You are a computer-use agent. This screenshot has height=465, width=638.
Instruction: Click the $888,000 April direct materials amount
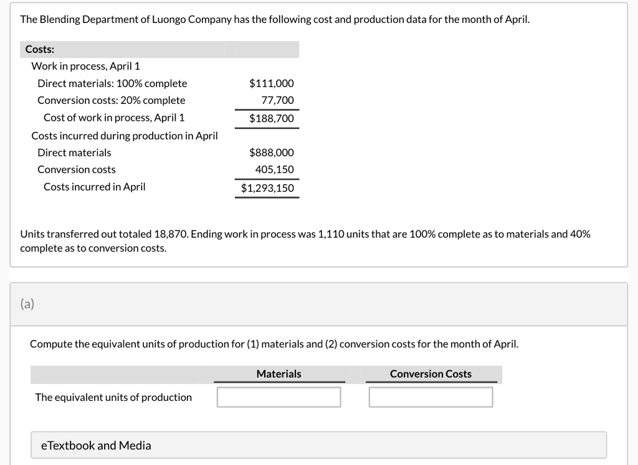coord(271,153)
